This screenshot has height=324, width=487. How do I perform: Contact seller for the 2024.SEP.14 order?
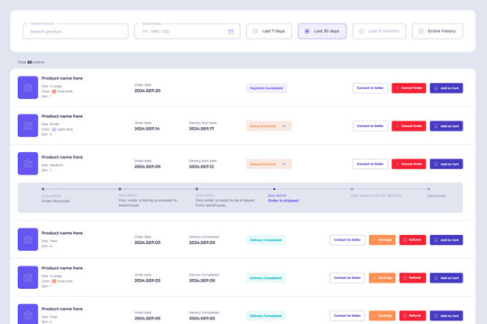pos(370,126)
